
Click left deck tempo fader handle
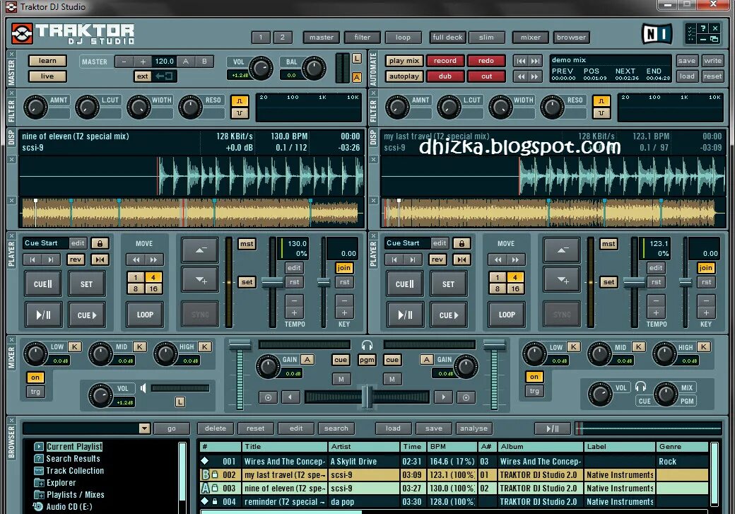[x=272, y=282]
